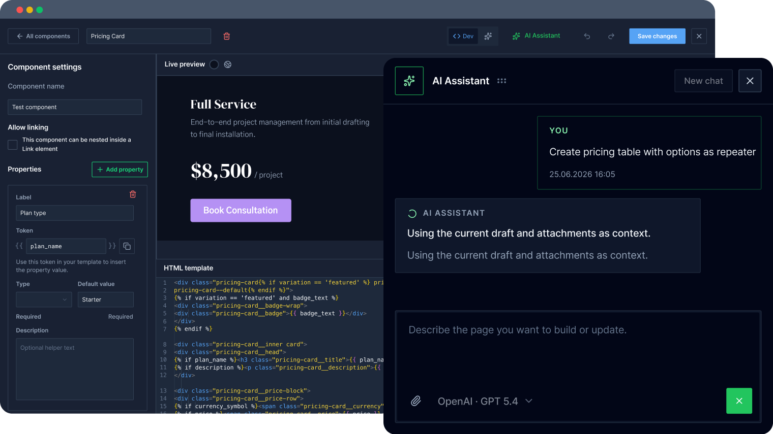This screenshot has width=773, height=434.
Task: Click the macOS yellow minimize window dot
Action: click(29, 10)
